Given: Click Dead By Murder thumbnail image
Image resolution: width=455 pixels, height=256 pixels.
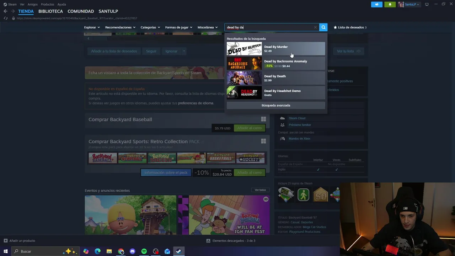Looking at the screenshot, I should pyautogui.click(x=244, y=49).
